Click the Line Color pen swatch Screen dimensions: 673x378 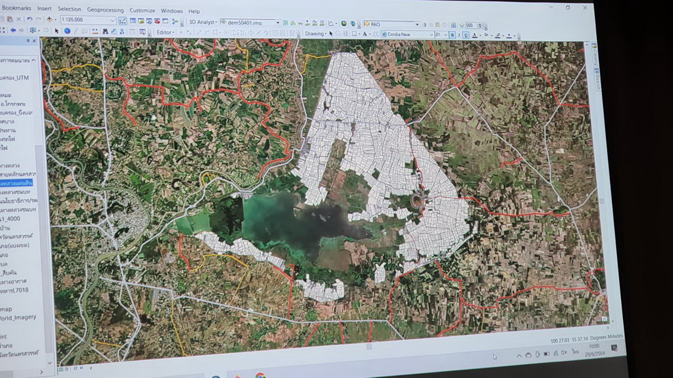498,36
